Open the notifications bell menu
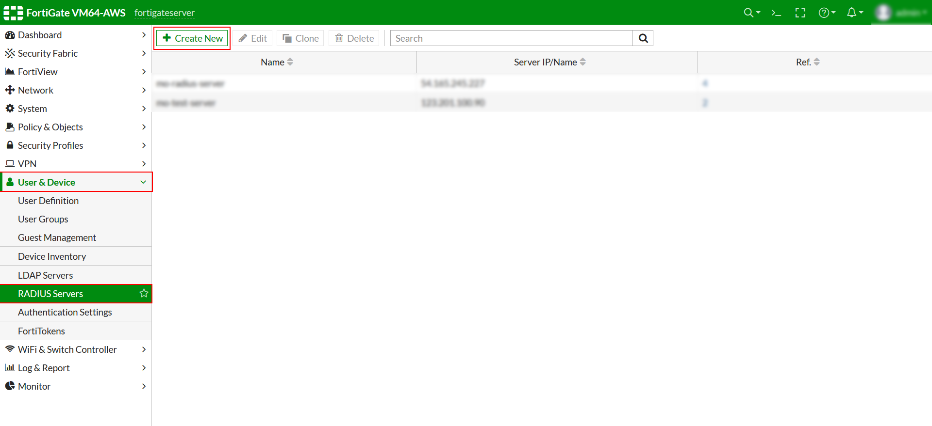The width and height of the screenshot is (932, 426). (855, 13)
